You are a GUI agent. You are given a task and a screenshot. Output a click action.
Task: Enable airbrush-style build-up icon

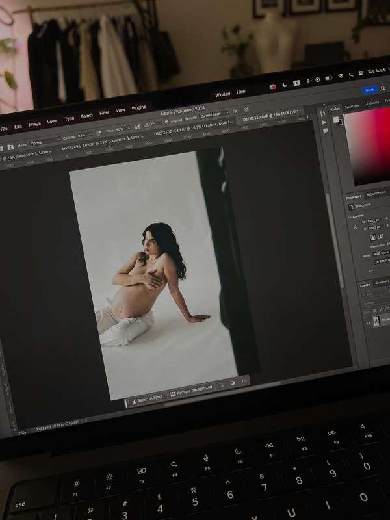[137, 127]
